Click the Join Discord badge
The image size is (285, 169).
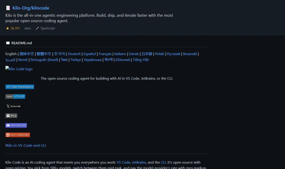coord(16,125)
